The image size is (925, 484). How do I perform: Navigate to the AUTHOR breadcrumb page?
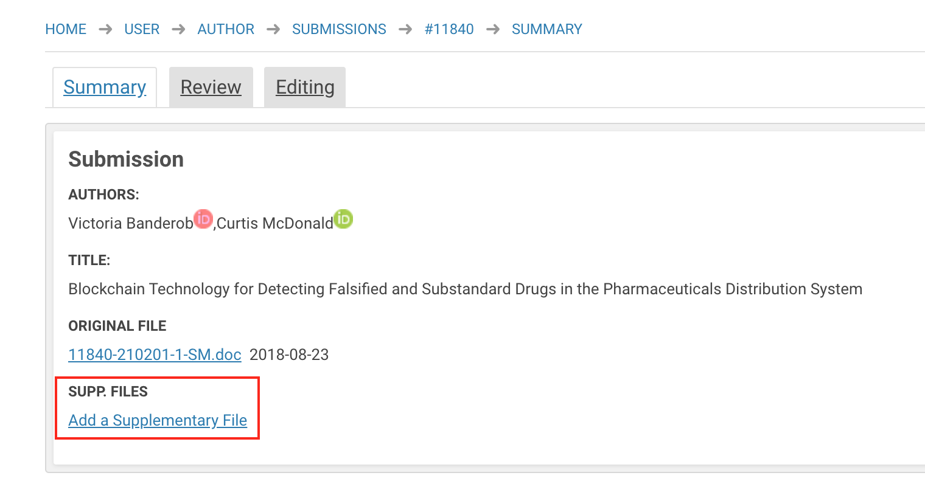pos(226,29)
